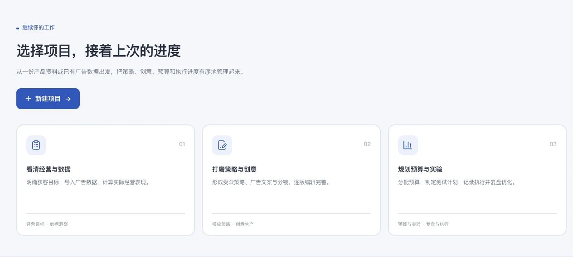Click description 分配预算，制定测试计划
The width and height of the screenshot is (573, 257).
(x=457, y=183)
